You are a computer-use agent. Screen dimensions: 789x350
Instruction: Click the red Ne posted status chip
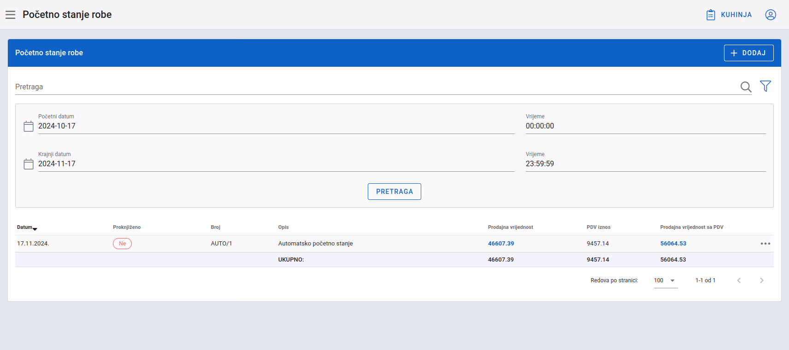pyautogui.click(x=122, y=244)
